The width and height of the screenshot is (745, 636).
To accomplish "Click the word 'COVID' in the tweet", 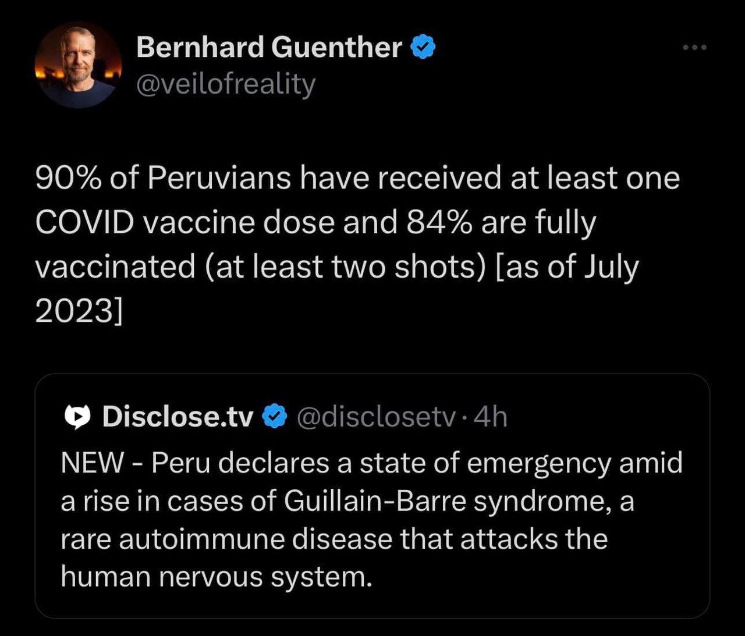I will [85, 222].
